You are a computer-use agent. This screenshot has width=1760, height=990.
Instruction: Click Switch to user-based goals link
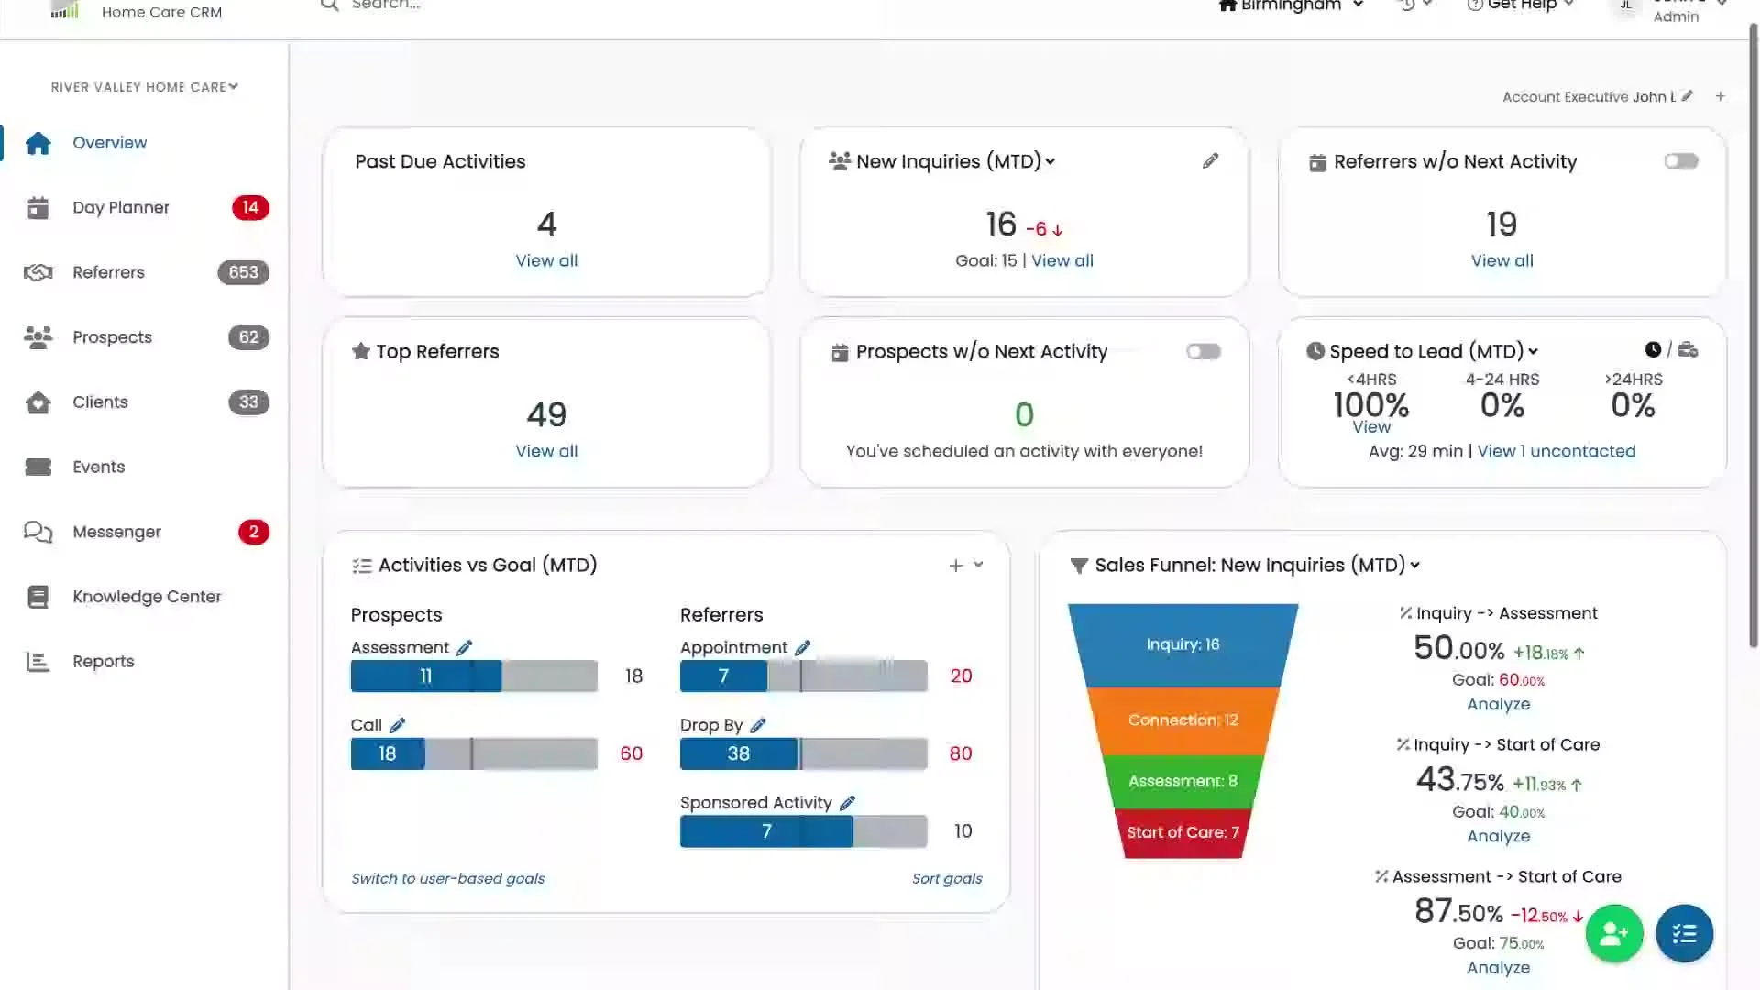(x=447, y=878)
